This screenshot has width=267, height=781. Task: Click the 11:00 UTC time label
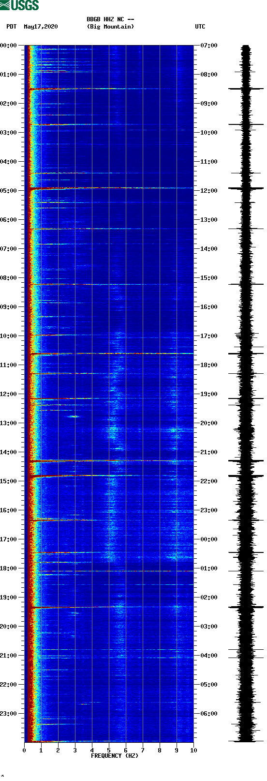tap(209, 162)
